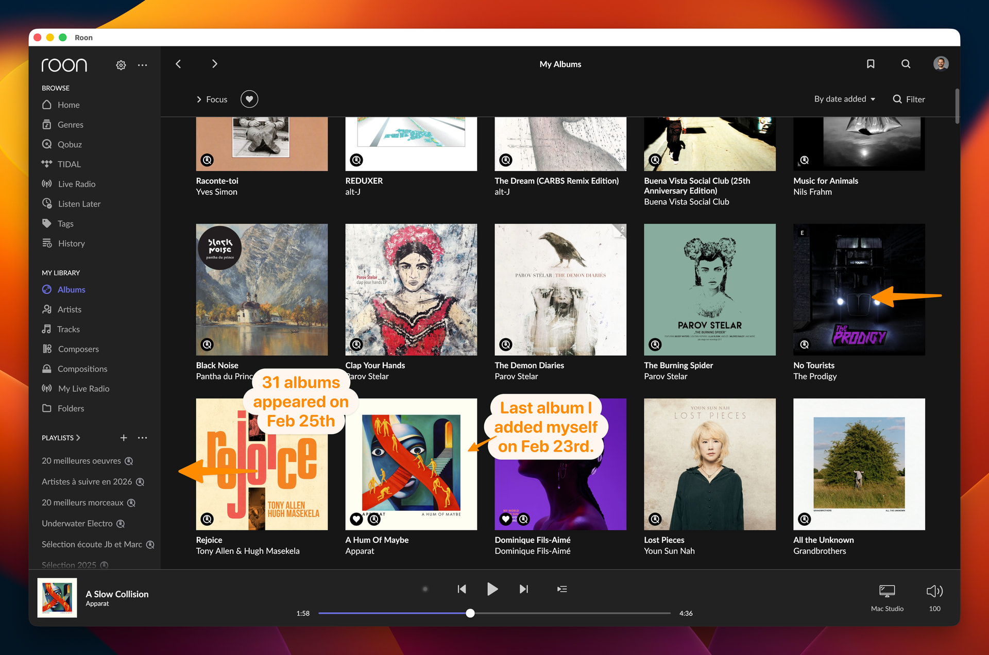Toggle the favorites heart filter

tap(249, 99)
